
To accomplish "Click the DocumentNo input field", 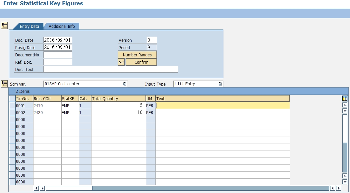I will (x=58, y=54).
